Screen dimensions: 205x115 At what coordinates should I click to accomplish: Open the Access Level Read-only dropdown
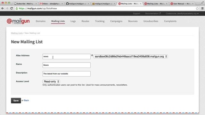[x=51, y=81]
